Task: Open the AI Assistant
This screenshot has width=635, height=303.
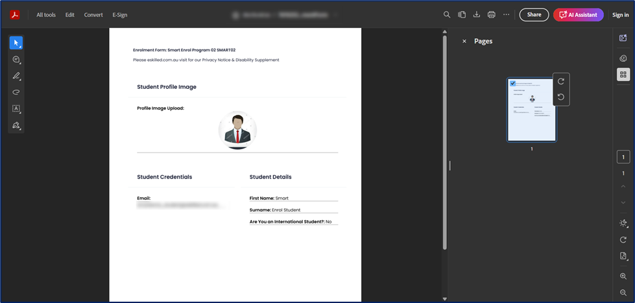Action: (x=579, y=14)
